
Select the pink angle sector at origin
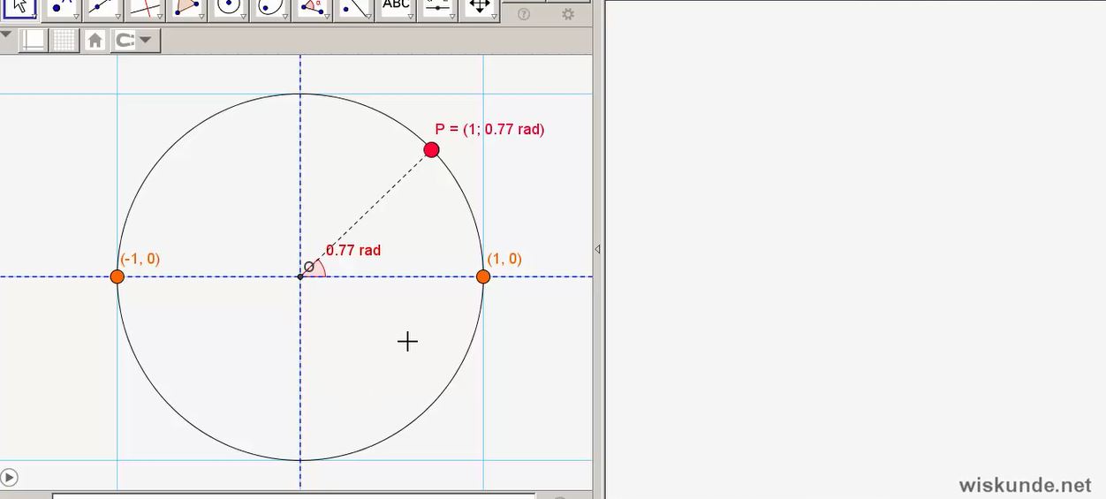click(315, 268)
